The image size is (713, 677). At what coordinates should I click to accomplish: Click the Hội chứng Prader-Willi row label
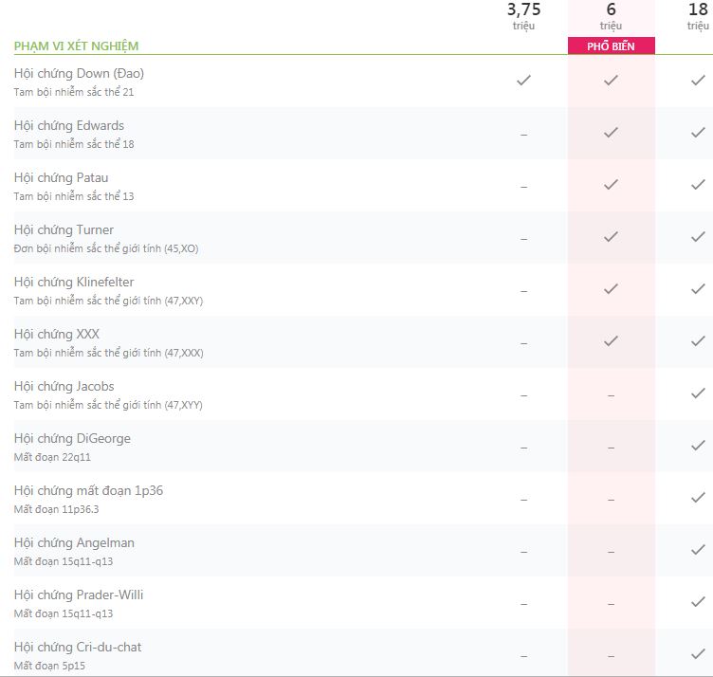[x=79, y=595]
